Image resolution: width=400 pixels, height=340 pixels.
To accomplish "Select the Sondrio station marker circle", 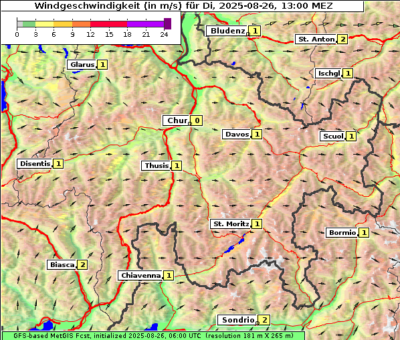I will [257, 323].
